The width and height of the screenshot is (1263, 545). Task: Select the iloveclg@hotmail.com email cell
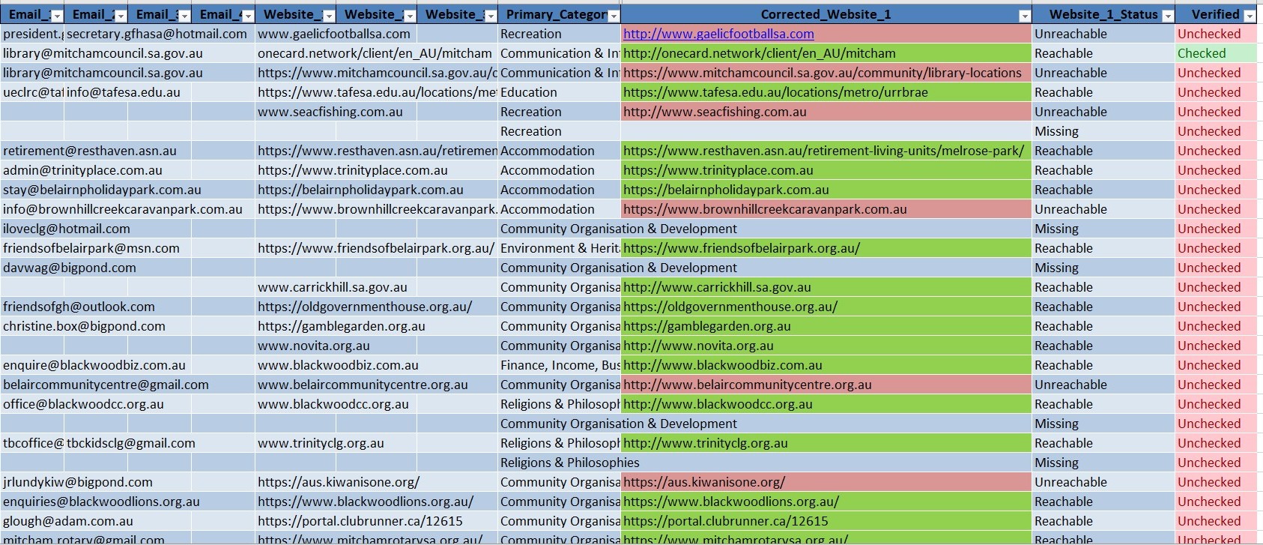click(x=67, y=229)
